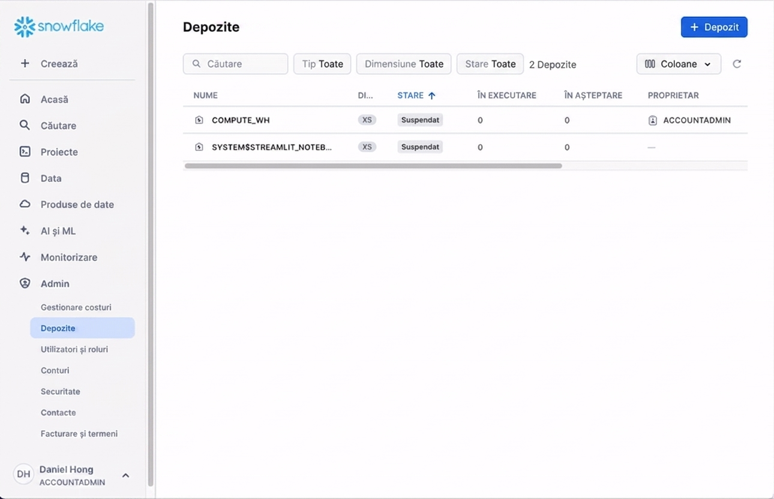
Task: Click the columns icon in Coloane button
Action: coord(650,64)
